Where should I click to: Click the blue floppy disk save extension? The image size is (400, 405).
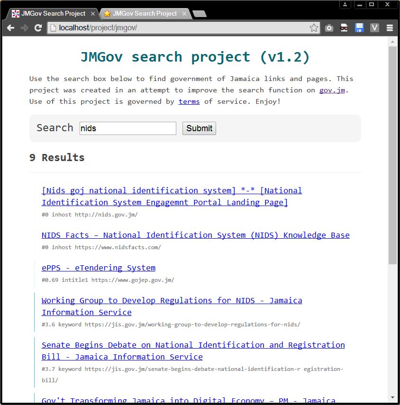[359, 27]
